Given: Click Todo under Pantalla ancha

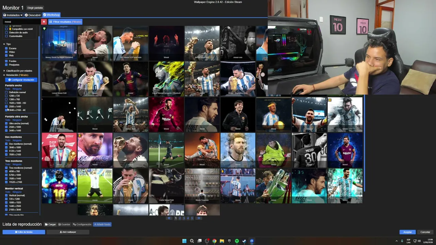Looking at the screenshot, I should 7,89.
